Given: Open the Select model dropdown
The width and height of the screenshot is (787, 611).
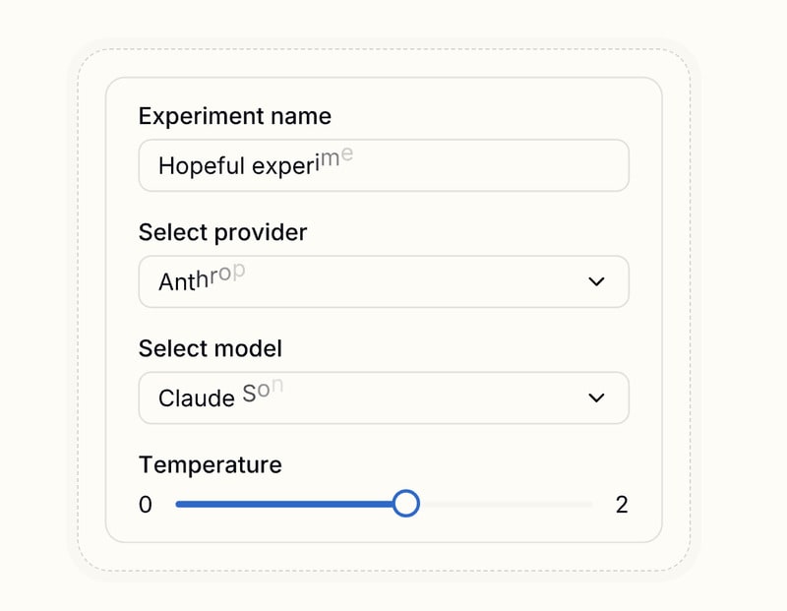Looking at the screenshot, I should [384, 397].
